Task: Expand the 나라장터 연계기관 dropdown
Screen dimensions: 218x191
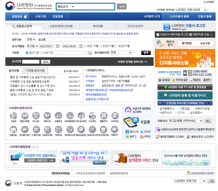Action: [190, 181]
